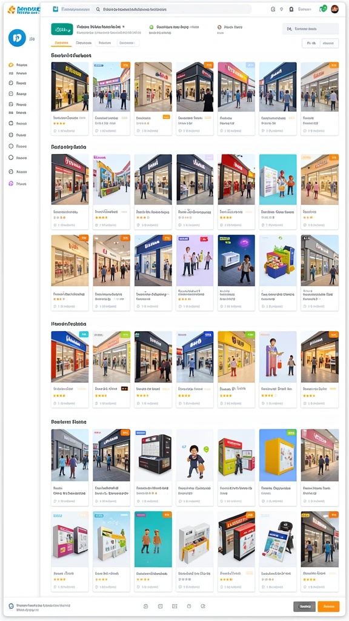
Task: Click the first icon in bottom center toolbar
Action: tap(145, 606)
